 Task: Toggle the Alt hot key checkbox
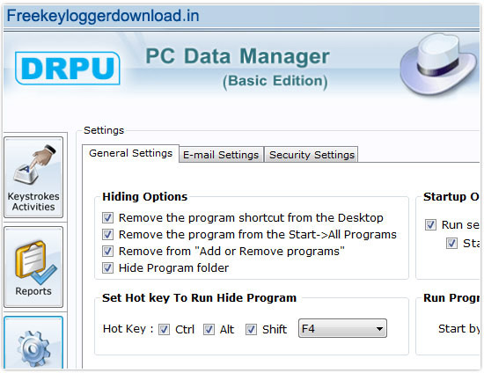tap(209, 330)
